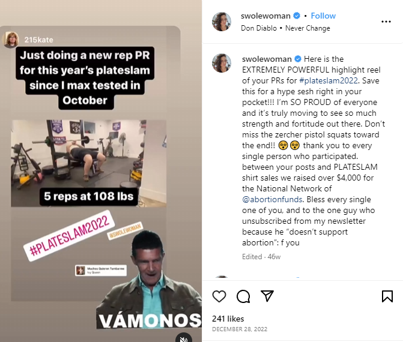Tap the @SWOLEWOMAN mention sticker
403x342 pixels.
pyautogui.click(x=125, y=231)
